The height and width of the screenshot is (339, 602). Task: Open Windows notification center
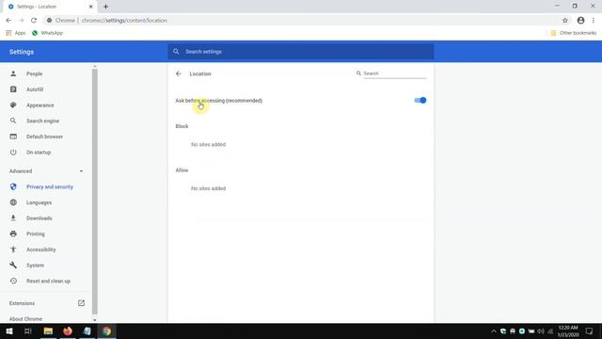coord(590,331)
